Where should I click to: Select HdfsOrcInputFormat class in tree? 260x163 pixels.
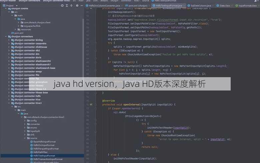(x=44, y=145)
